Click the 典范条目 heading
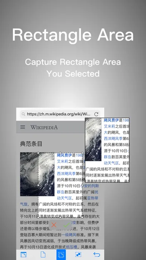The width and height of the screenshot is (146, 260). (x=31, y=144)
